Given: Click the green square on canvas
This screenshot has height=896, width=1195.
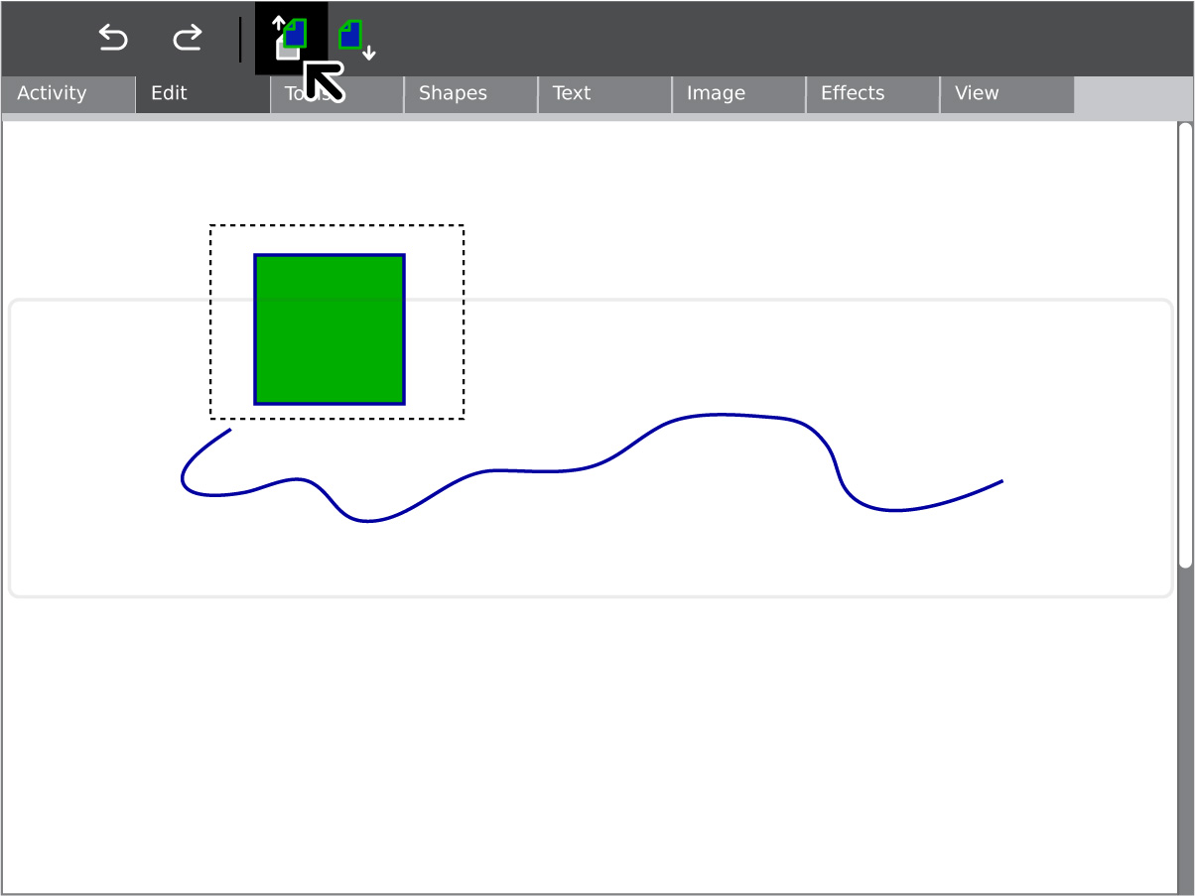Looking at the screenshot, I should (330, 329).
